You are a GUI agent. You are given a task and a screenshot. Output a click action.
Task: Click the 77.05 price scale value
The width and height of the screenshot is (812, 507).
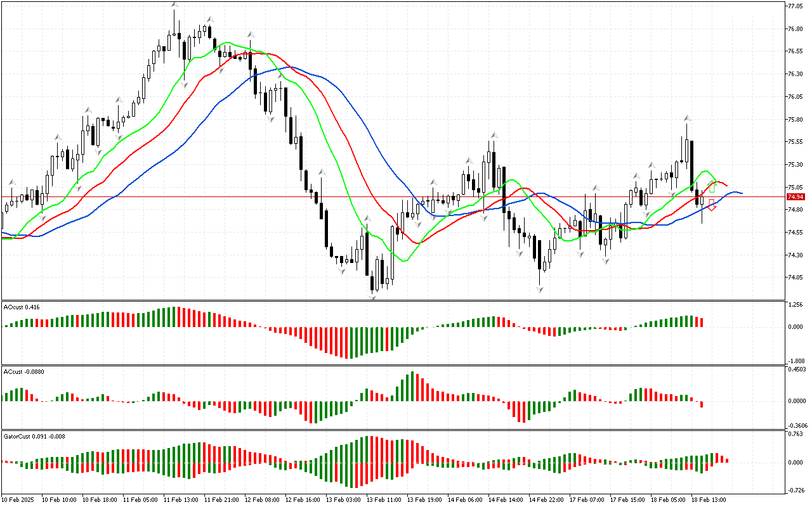796,6
